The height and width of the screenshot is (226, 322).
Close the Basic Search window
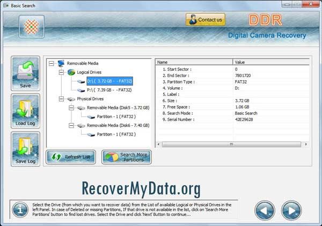[311, 4]
